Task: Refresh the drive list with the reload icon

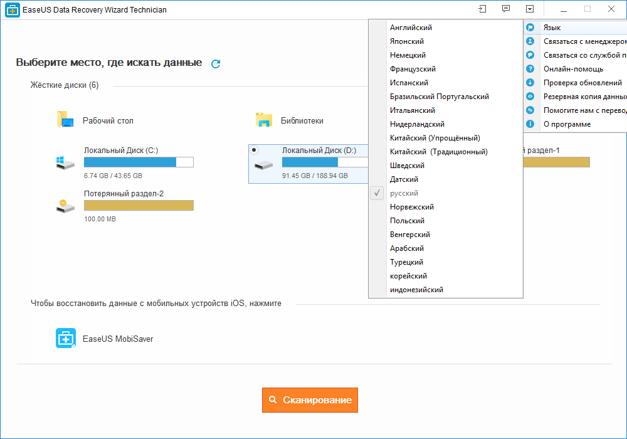Action: pyautogui.click(x=216, y=63)
